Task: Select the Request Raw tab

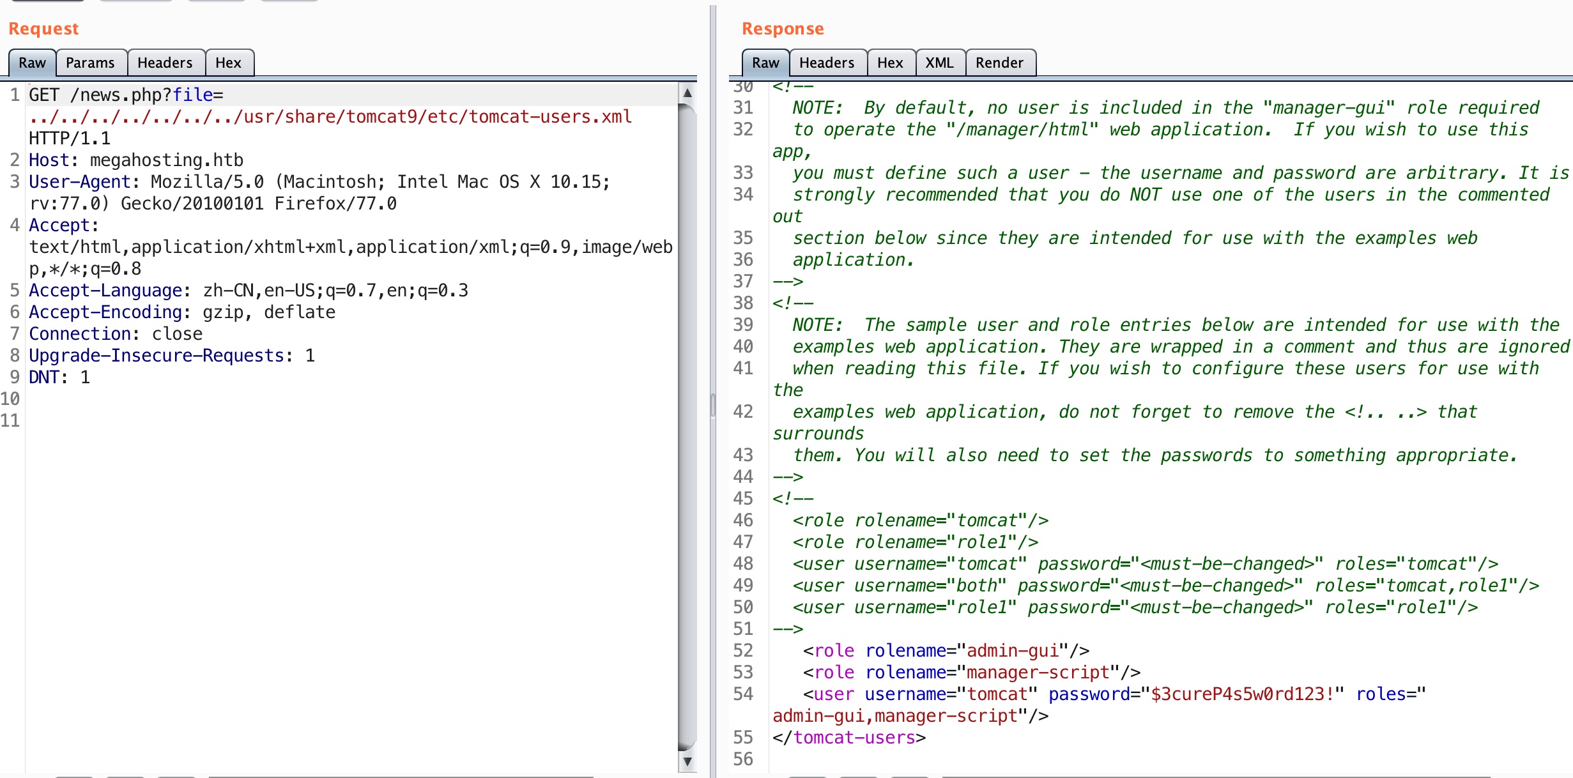Action: 32,63
